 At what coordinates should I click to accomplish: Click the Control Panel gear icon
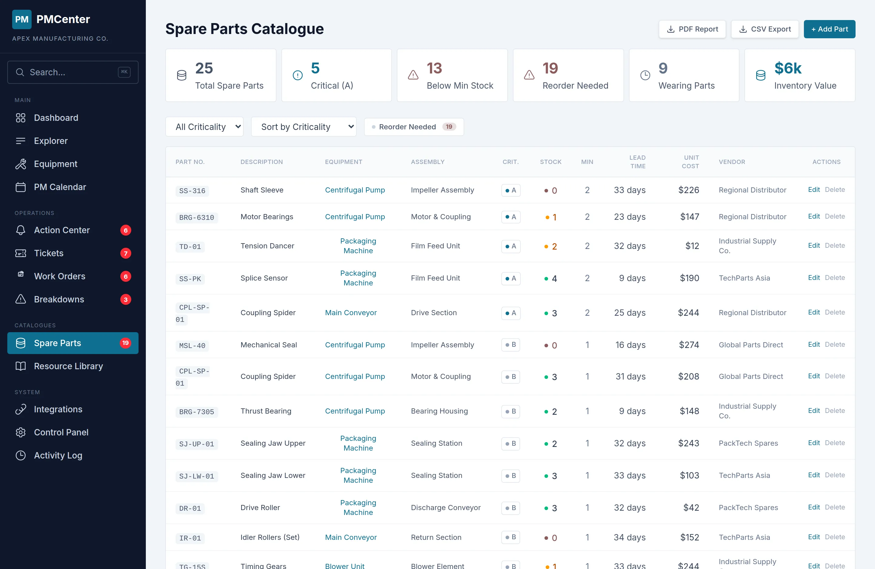point(21,432)
